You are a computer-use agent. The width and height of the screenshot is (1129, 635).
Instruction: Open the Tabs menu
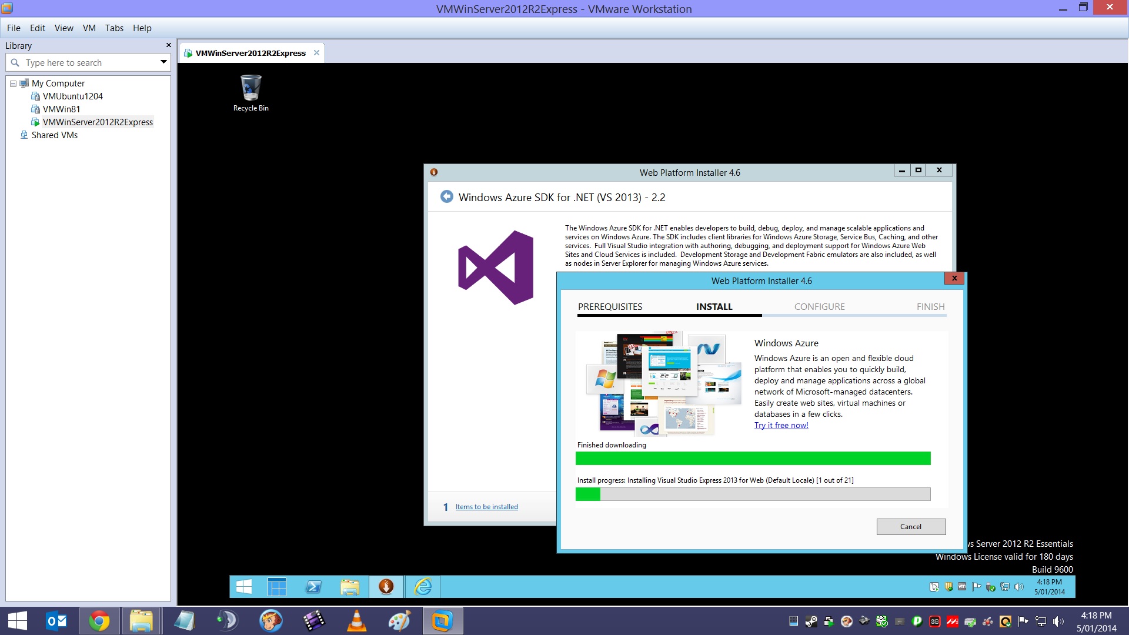[x=114, y=28]
